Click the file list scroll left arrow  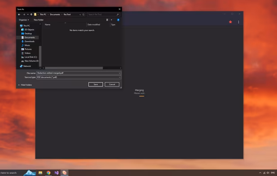[43, 68]
